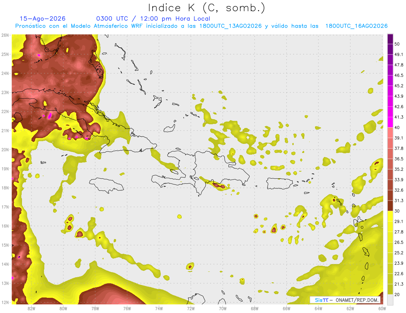
Task: Click the '49.1' colorbar value
Action: pos(399,54)
